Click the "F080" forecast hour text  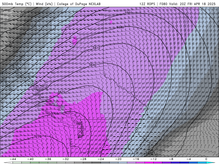click(163, 4)
